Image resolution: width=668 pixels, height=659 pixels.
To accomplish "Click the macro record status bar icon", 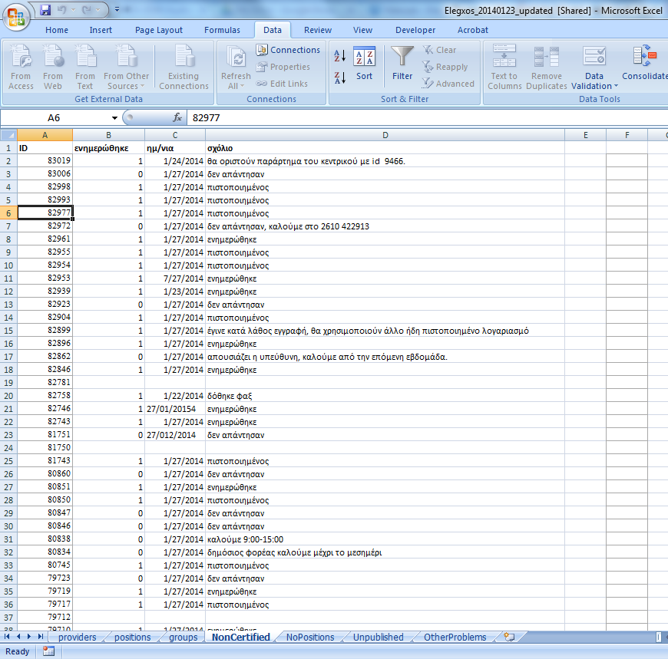I will [x=48, y=651].
